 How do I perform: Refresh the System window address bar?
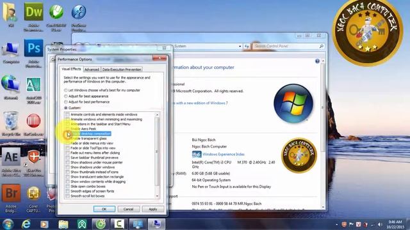pos(247,47)
